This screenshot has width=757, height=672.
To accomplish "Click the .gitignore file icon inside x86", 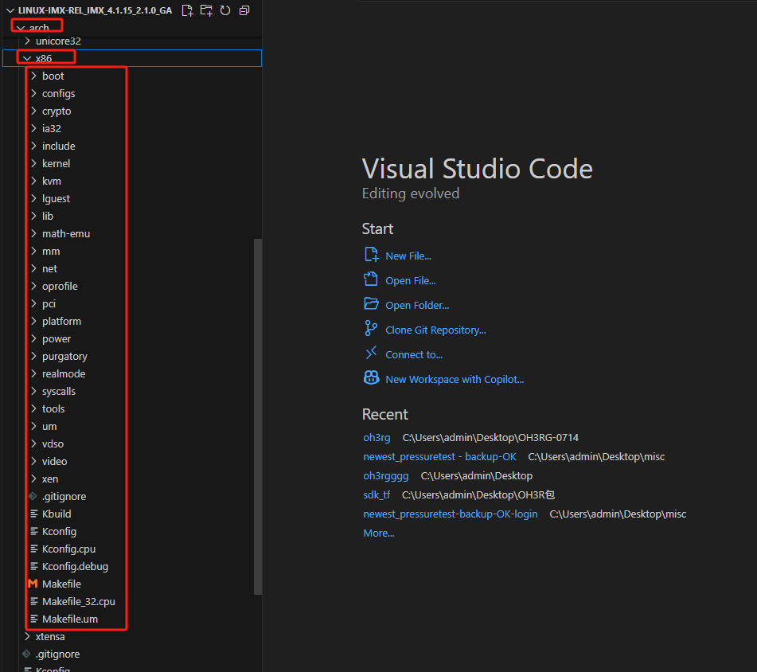I will pos(33,496).
